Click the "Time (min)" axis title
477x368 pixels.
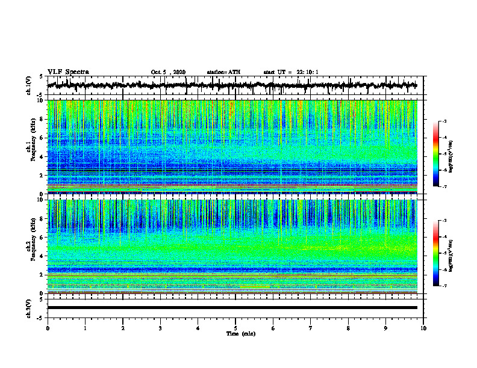[241, 334]
